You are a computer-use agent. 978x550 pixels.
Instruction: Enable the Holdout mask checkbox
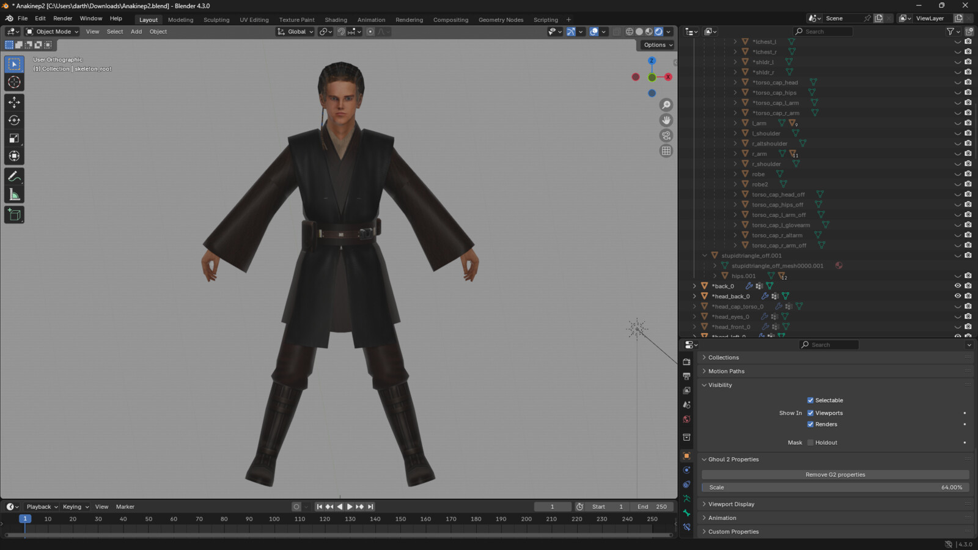811,442
